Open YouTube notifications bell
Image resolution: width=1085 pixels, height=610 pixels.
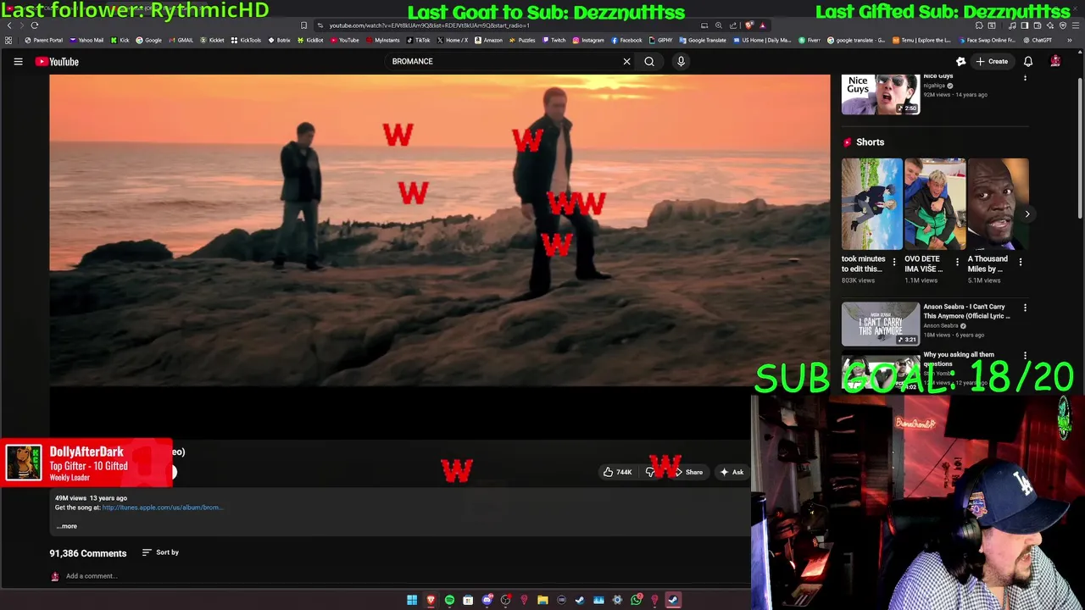(1028, 61)
